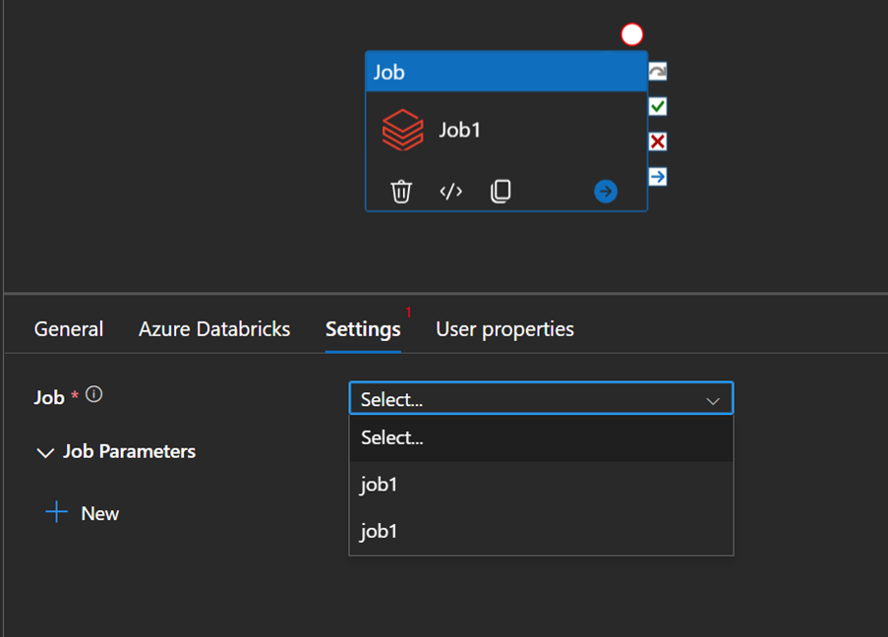
Task: Click the blue add output arrow button
Action: pos(606,191)
